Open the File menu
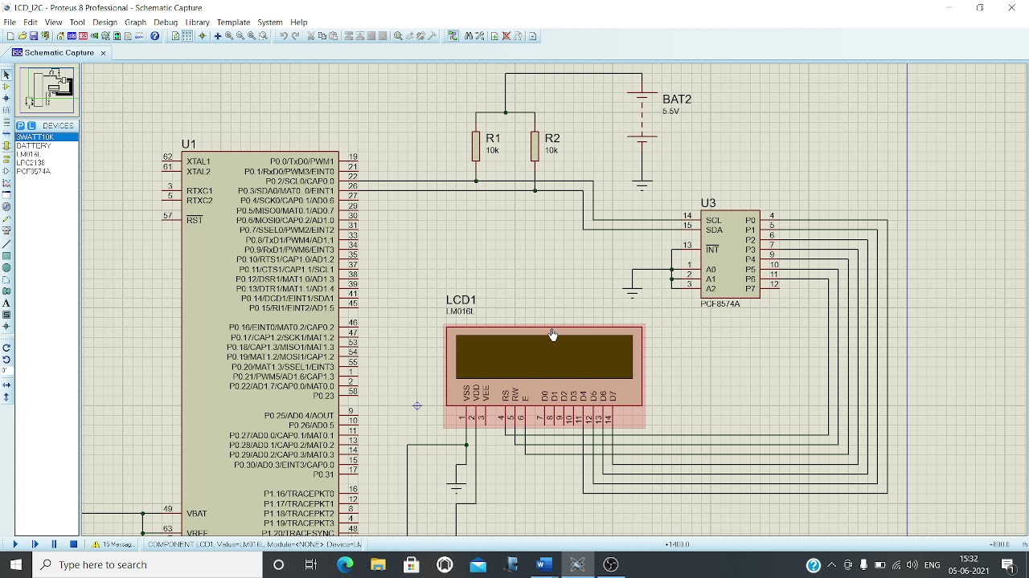Screen dimensions: 1029x578 point(10,22)
